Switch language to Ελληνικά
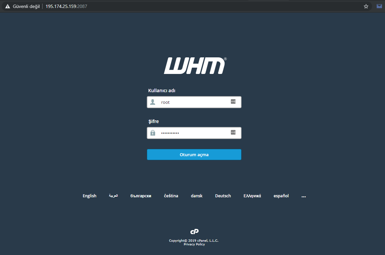Viewport: 385px width, 255px height. [x=252, y=196]
